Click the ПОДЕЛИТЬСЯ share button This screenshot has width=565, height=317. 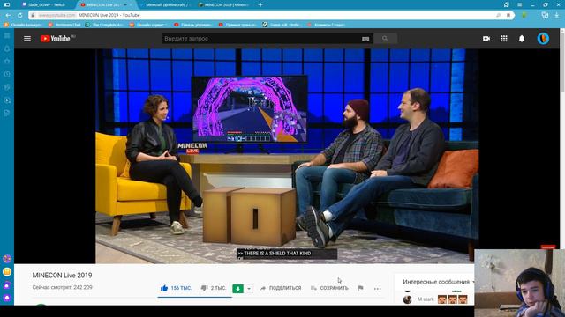281,288
